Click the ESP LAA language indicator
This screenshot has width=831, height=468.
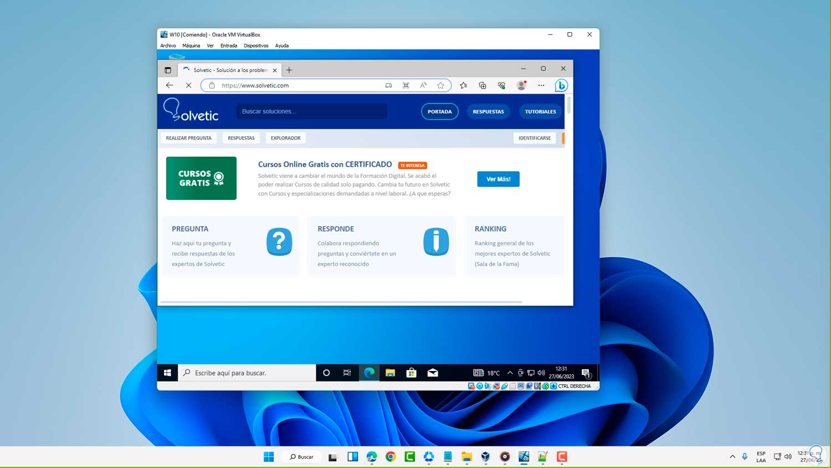click(761, 457)
